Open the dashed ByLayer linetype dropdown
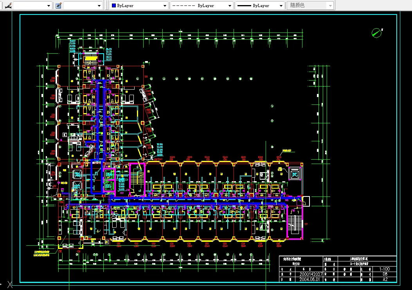 tap(202, 5)
